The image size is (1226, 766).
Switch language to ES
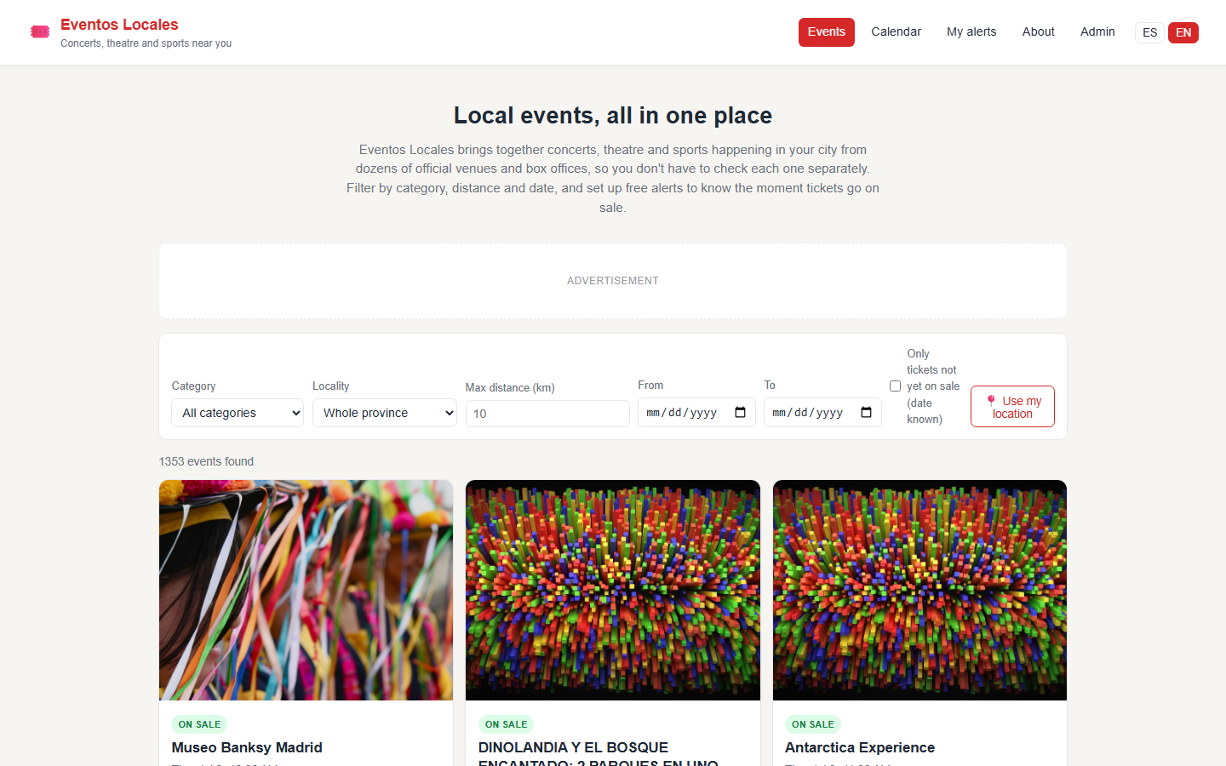click(1149, 32)
